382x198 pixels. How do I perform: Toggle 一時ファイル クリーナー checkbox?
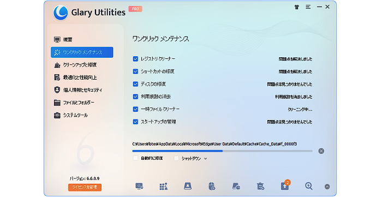[135, 109]
